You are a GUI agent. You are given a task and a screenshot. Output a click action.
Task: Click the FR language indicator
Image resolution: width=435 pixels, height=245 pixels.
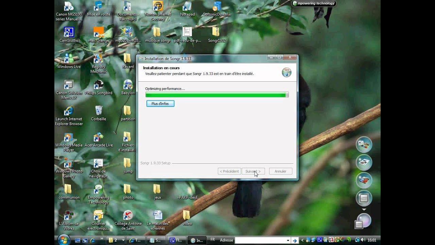212,240
